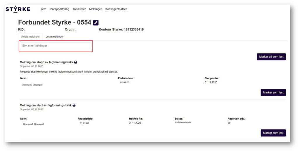The width and height of the screenshot is (299, 151).
Task: Print the stopp av fagforeningstrekk message
Action: pyautogui.click(x=76, y=62)
